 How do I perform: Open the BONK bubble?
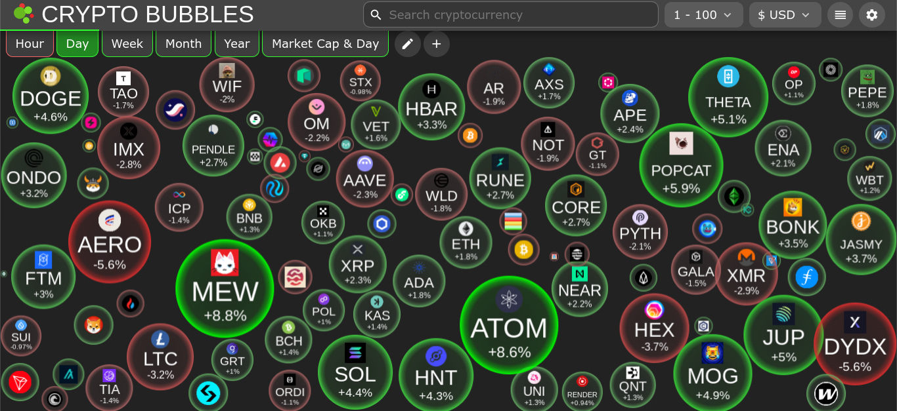[x=793, y=225]
